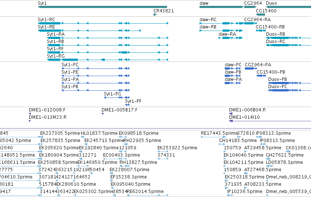Select transcript CG2964-RA
This screenshot has width=311, height=197.
pos(250,23)
